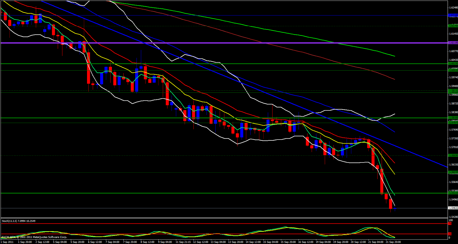Click the stochastic 75 level tag
This screenshot has width=458, height=244.
450,223
